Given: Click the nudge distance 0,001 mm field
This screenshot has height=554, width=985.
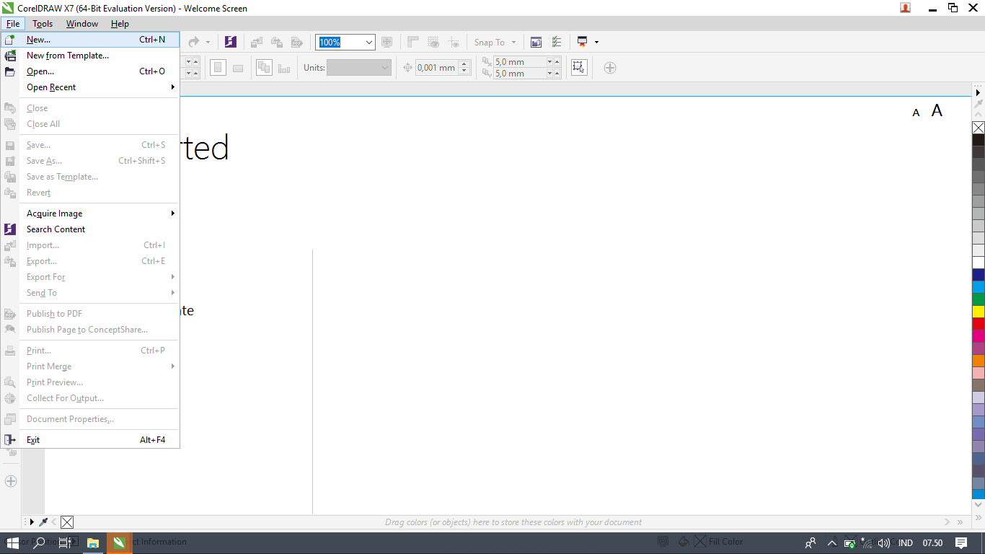Looking at the screenshot, I should 437,68.
